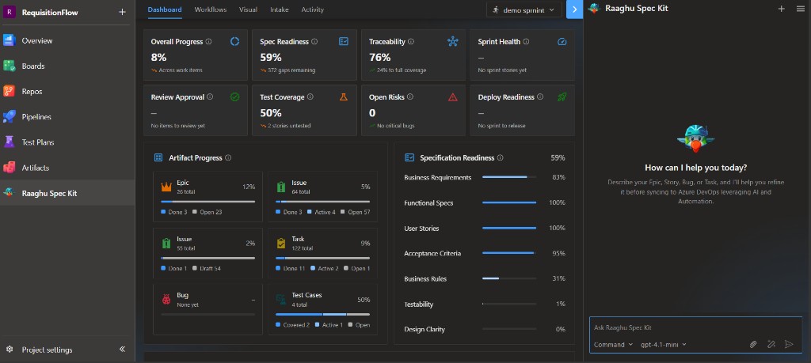Click the plus icon next to RequisitionFlow
The width and height of the screenshot is (811, 363).
(122, 12)
